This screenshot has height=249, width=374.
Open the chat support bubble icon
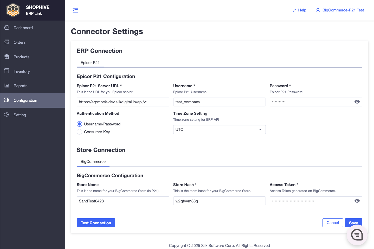click(357, 235)
